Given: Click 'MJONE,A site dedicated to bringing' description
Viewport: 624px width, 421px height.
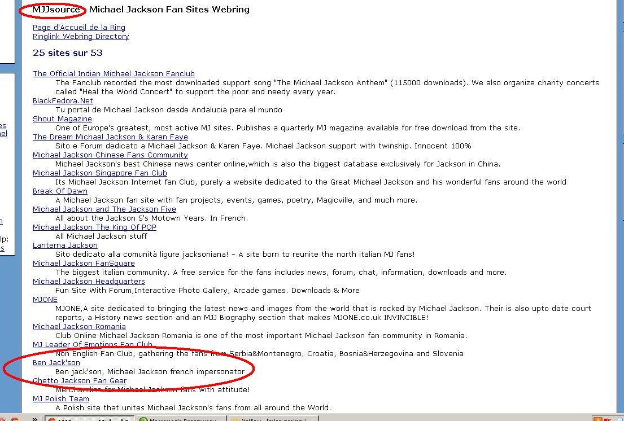Looking at the screenshot, I should pyautogui.click(x=323, y=313).
